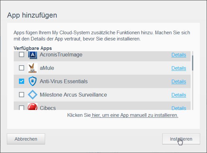
Task: Show Details for Milestone Arcus Surveillance
Action: point(179,95)
